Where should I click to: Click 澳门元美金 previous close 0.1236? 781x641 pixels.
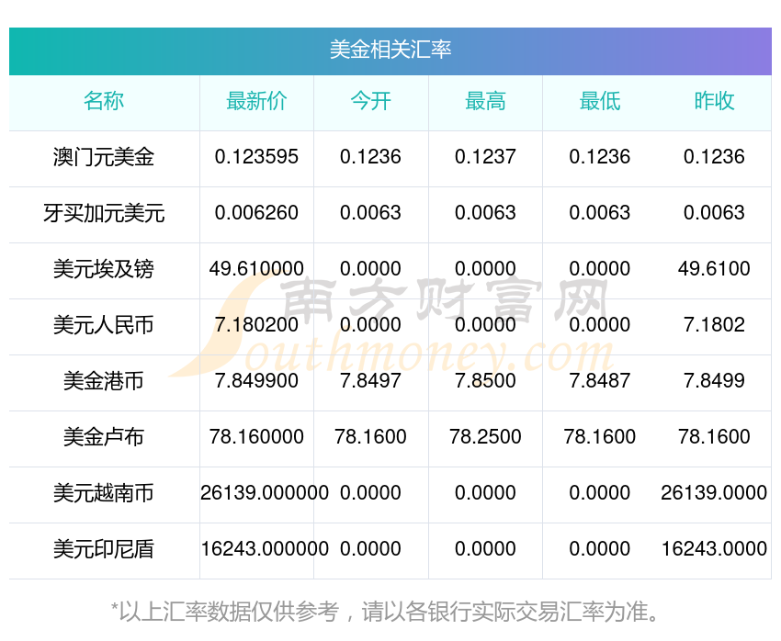(x=714, y=157)
